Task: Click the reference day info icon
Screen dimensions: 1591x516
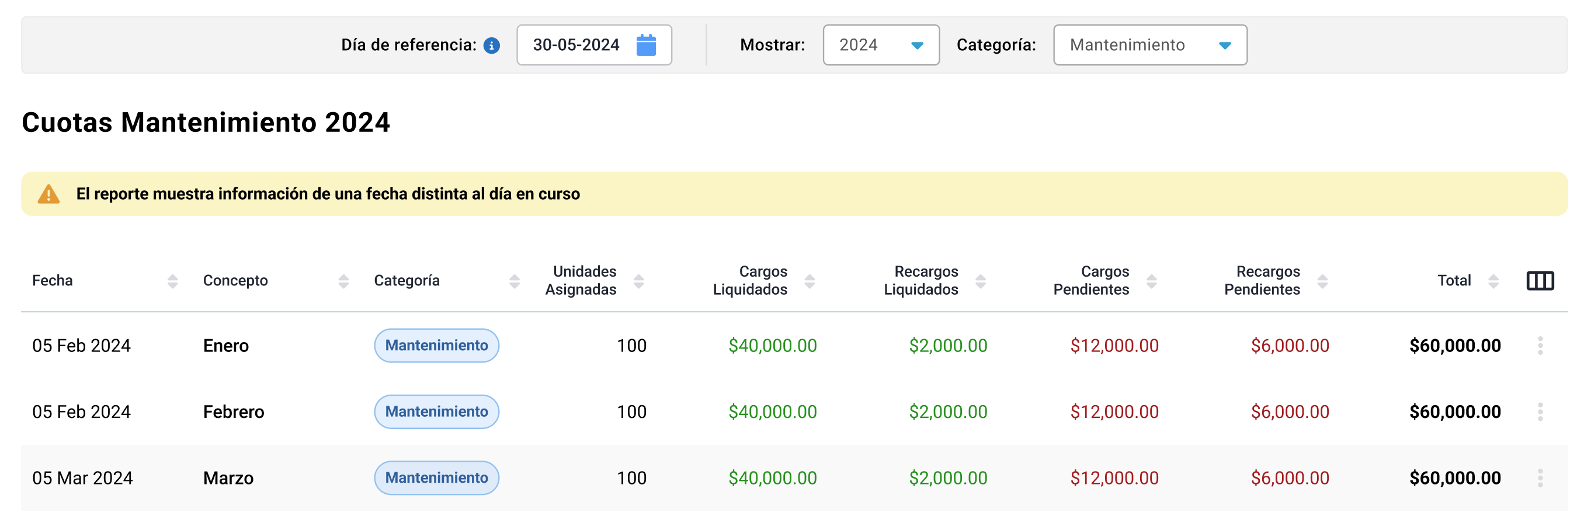Action: pyautogui.click(x=491, y=46)
